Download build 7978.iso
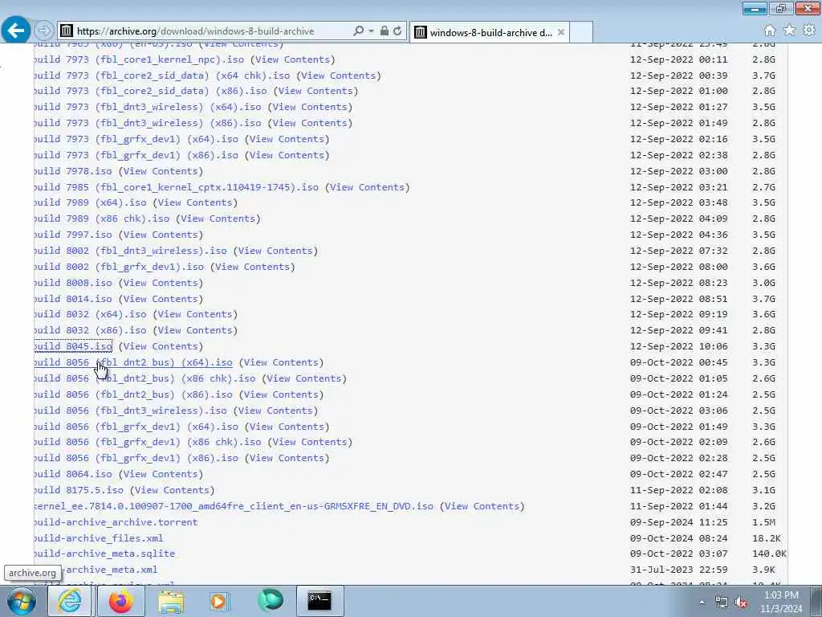 [73, 171]
